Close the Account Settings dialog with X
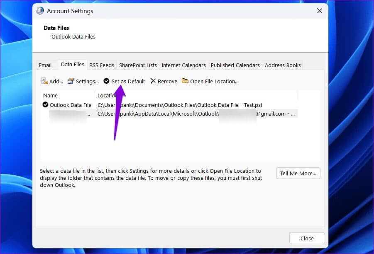 (319, 11)
